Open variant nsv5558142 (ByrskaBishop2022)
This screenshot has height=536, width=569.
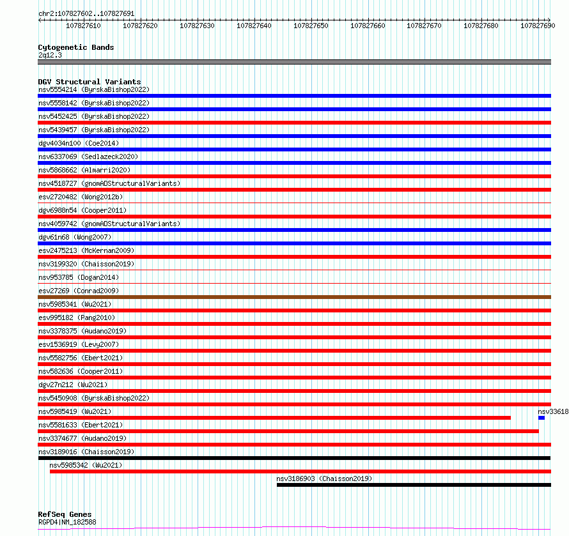(x=94, y=103)
